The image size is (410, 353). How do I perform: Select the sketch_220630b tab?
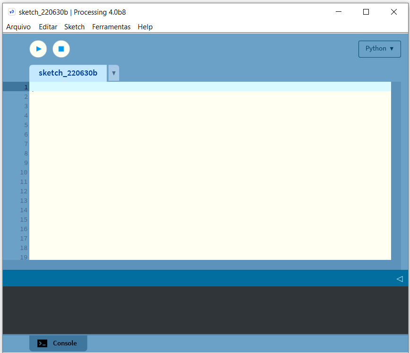click(x=68, y=73)
